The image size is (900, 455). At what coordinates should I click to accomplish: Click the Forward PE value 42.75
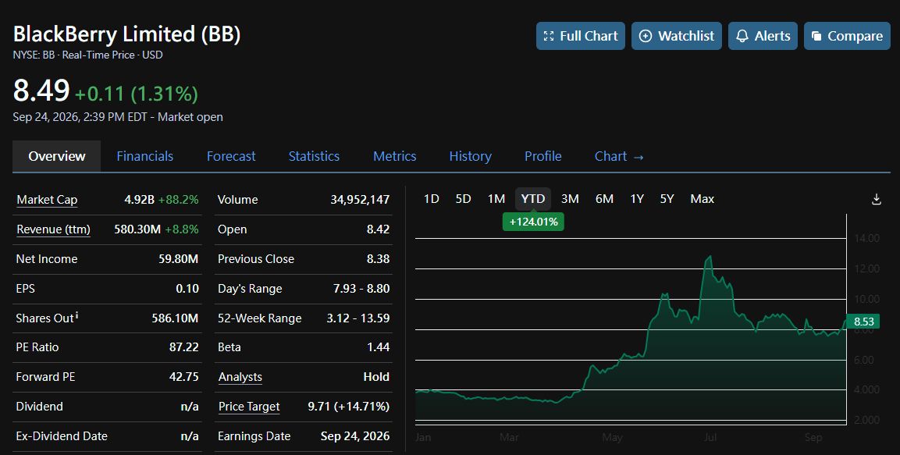click(x=183, y=377)
